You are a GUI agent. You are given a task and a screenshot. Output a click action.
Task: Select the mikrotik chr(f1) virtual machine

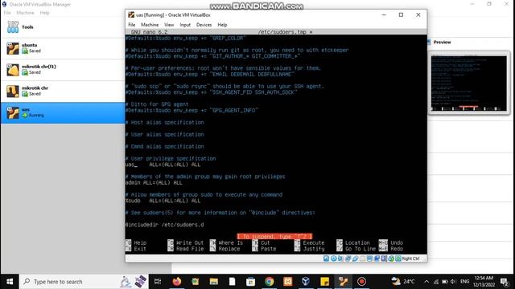coord(63,70)
